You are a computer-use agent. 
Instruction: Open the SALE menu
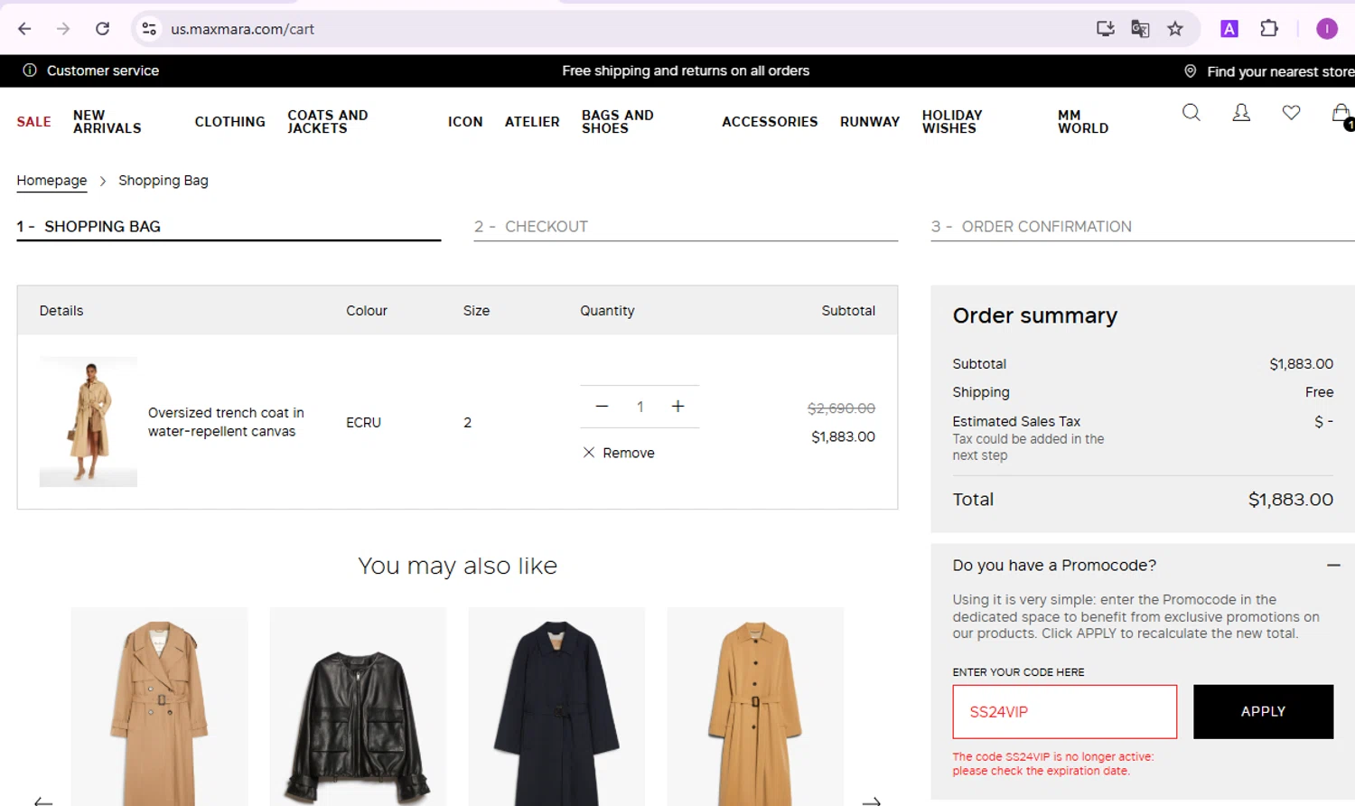coord(34,122)
